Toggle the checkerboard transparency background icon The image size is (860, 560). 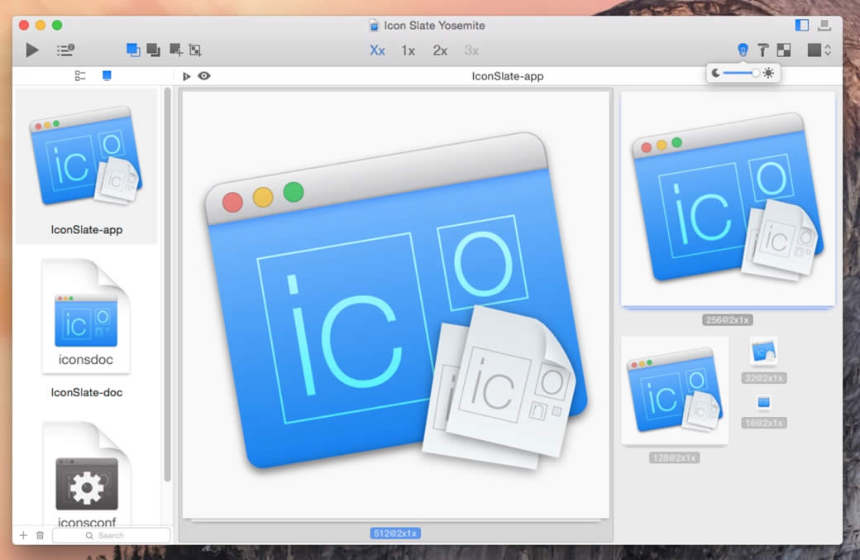point(782,50)
